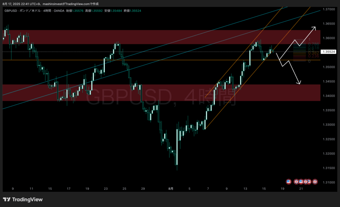Click the 1.32500 price axis label
340x207 pixels.
(x=329, y=139)
